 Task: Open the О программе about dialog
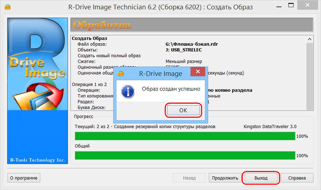[x=24, y=178]
